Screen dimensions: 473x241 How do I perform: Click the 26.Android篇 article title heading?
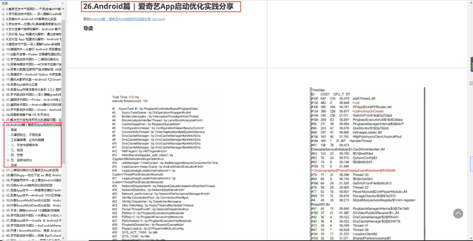pyautogui.click(x=159, y=7)
